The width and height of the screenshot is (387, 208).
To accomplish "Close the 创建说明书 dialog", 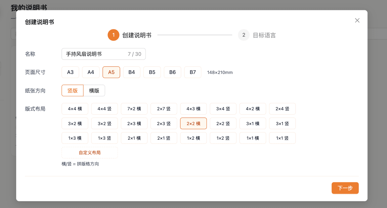I will pyautogui.click(x=357, y=20).
